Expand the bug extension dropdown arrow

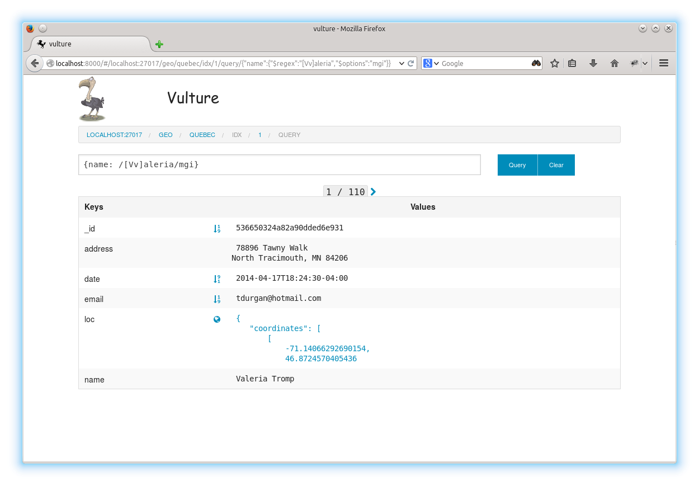click(645, 63)
